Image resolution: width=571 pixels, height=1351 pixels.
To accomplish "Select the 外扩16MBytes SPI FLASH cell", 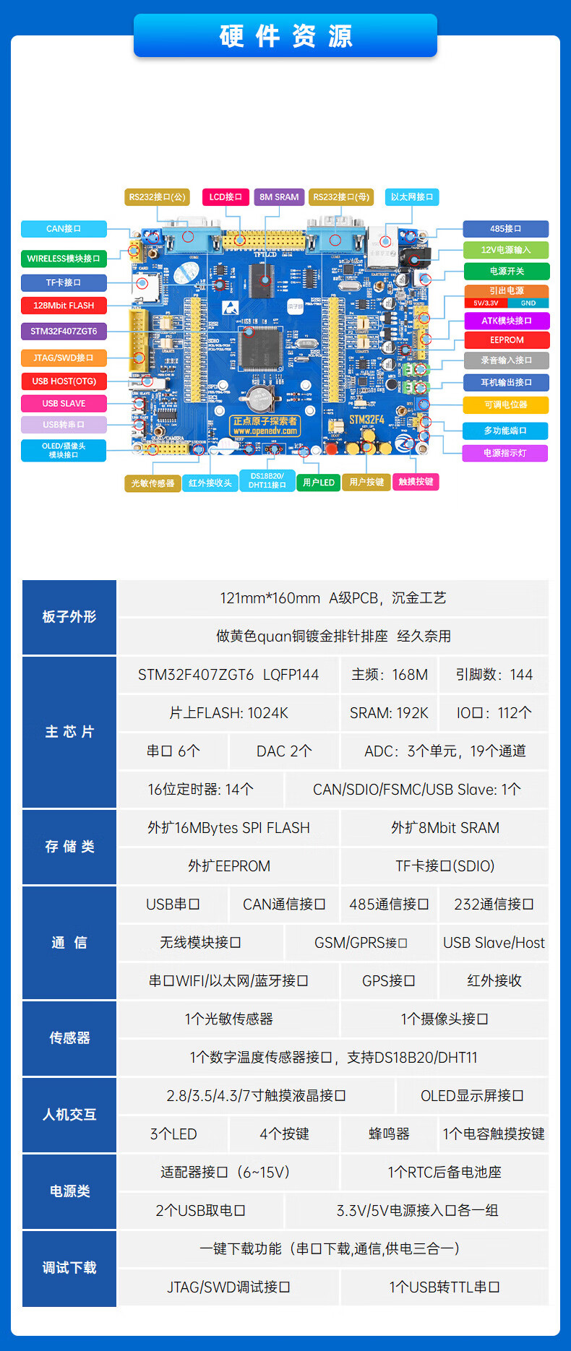I will pyautogui.click(x=228, y=828).
